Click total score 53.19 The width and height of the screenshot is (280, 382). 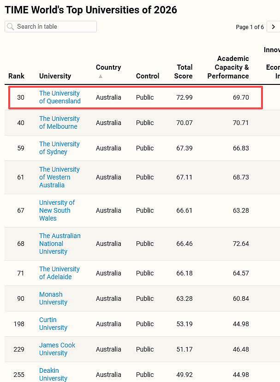(x=185, y=324)
